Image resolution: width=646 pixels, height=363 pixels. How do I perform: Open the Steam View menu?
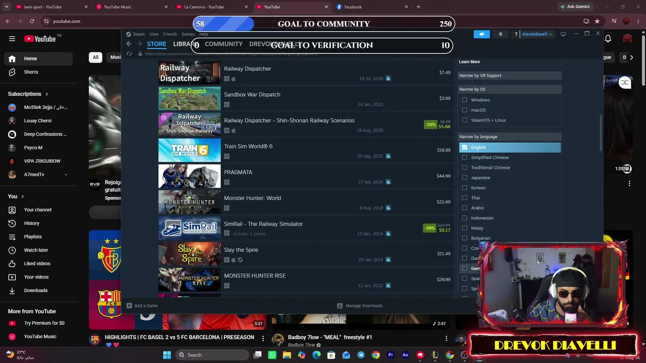(154, 34)
